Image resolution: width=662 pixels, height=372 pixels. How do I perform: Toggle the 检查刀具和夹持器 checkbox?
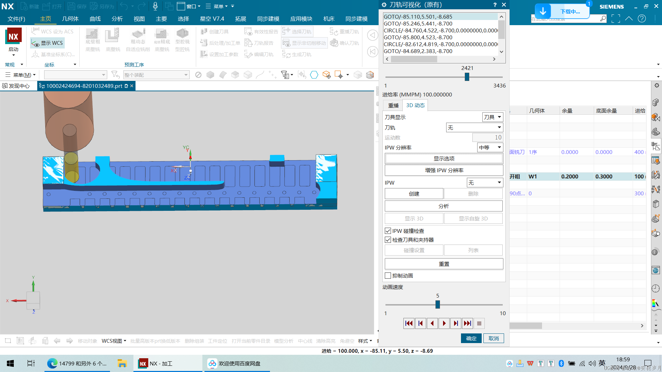388,240
